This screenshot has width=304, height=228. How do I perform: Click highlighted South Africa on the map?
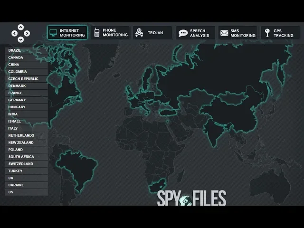pos(157,185)
